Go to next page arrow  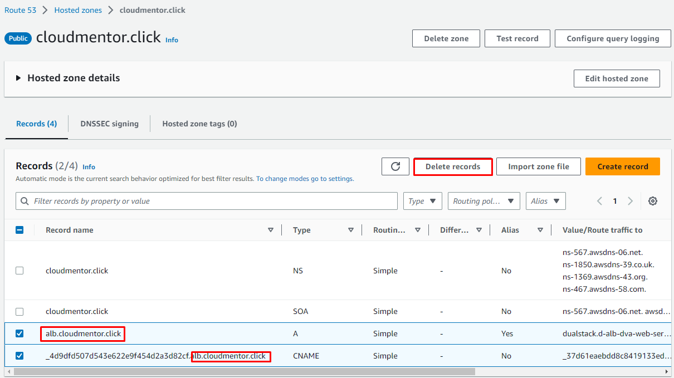click(x=630, y=201)
